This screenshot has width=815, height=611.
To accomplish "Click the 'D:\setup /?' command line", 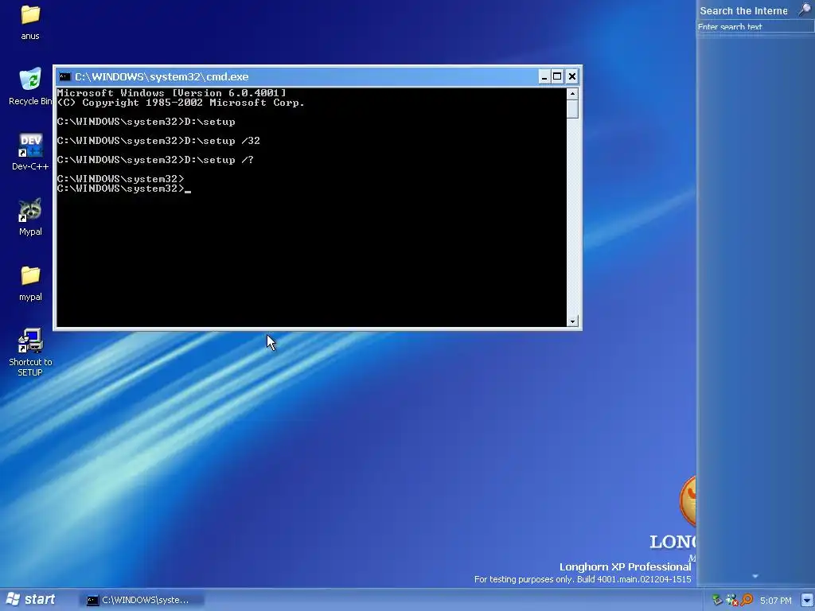I will click(155, 160).
